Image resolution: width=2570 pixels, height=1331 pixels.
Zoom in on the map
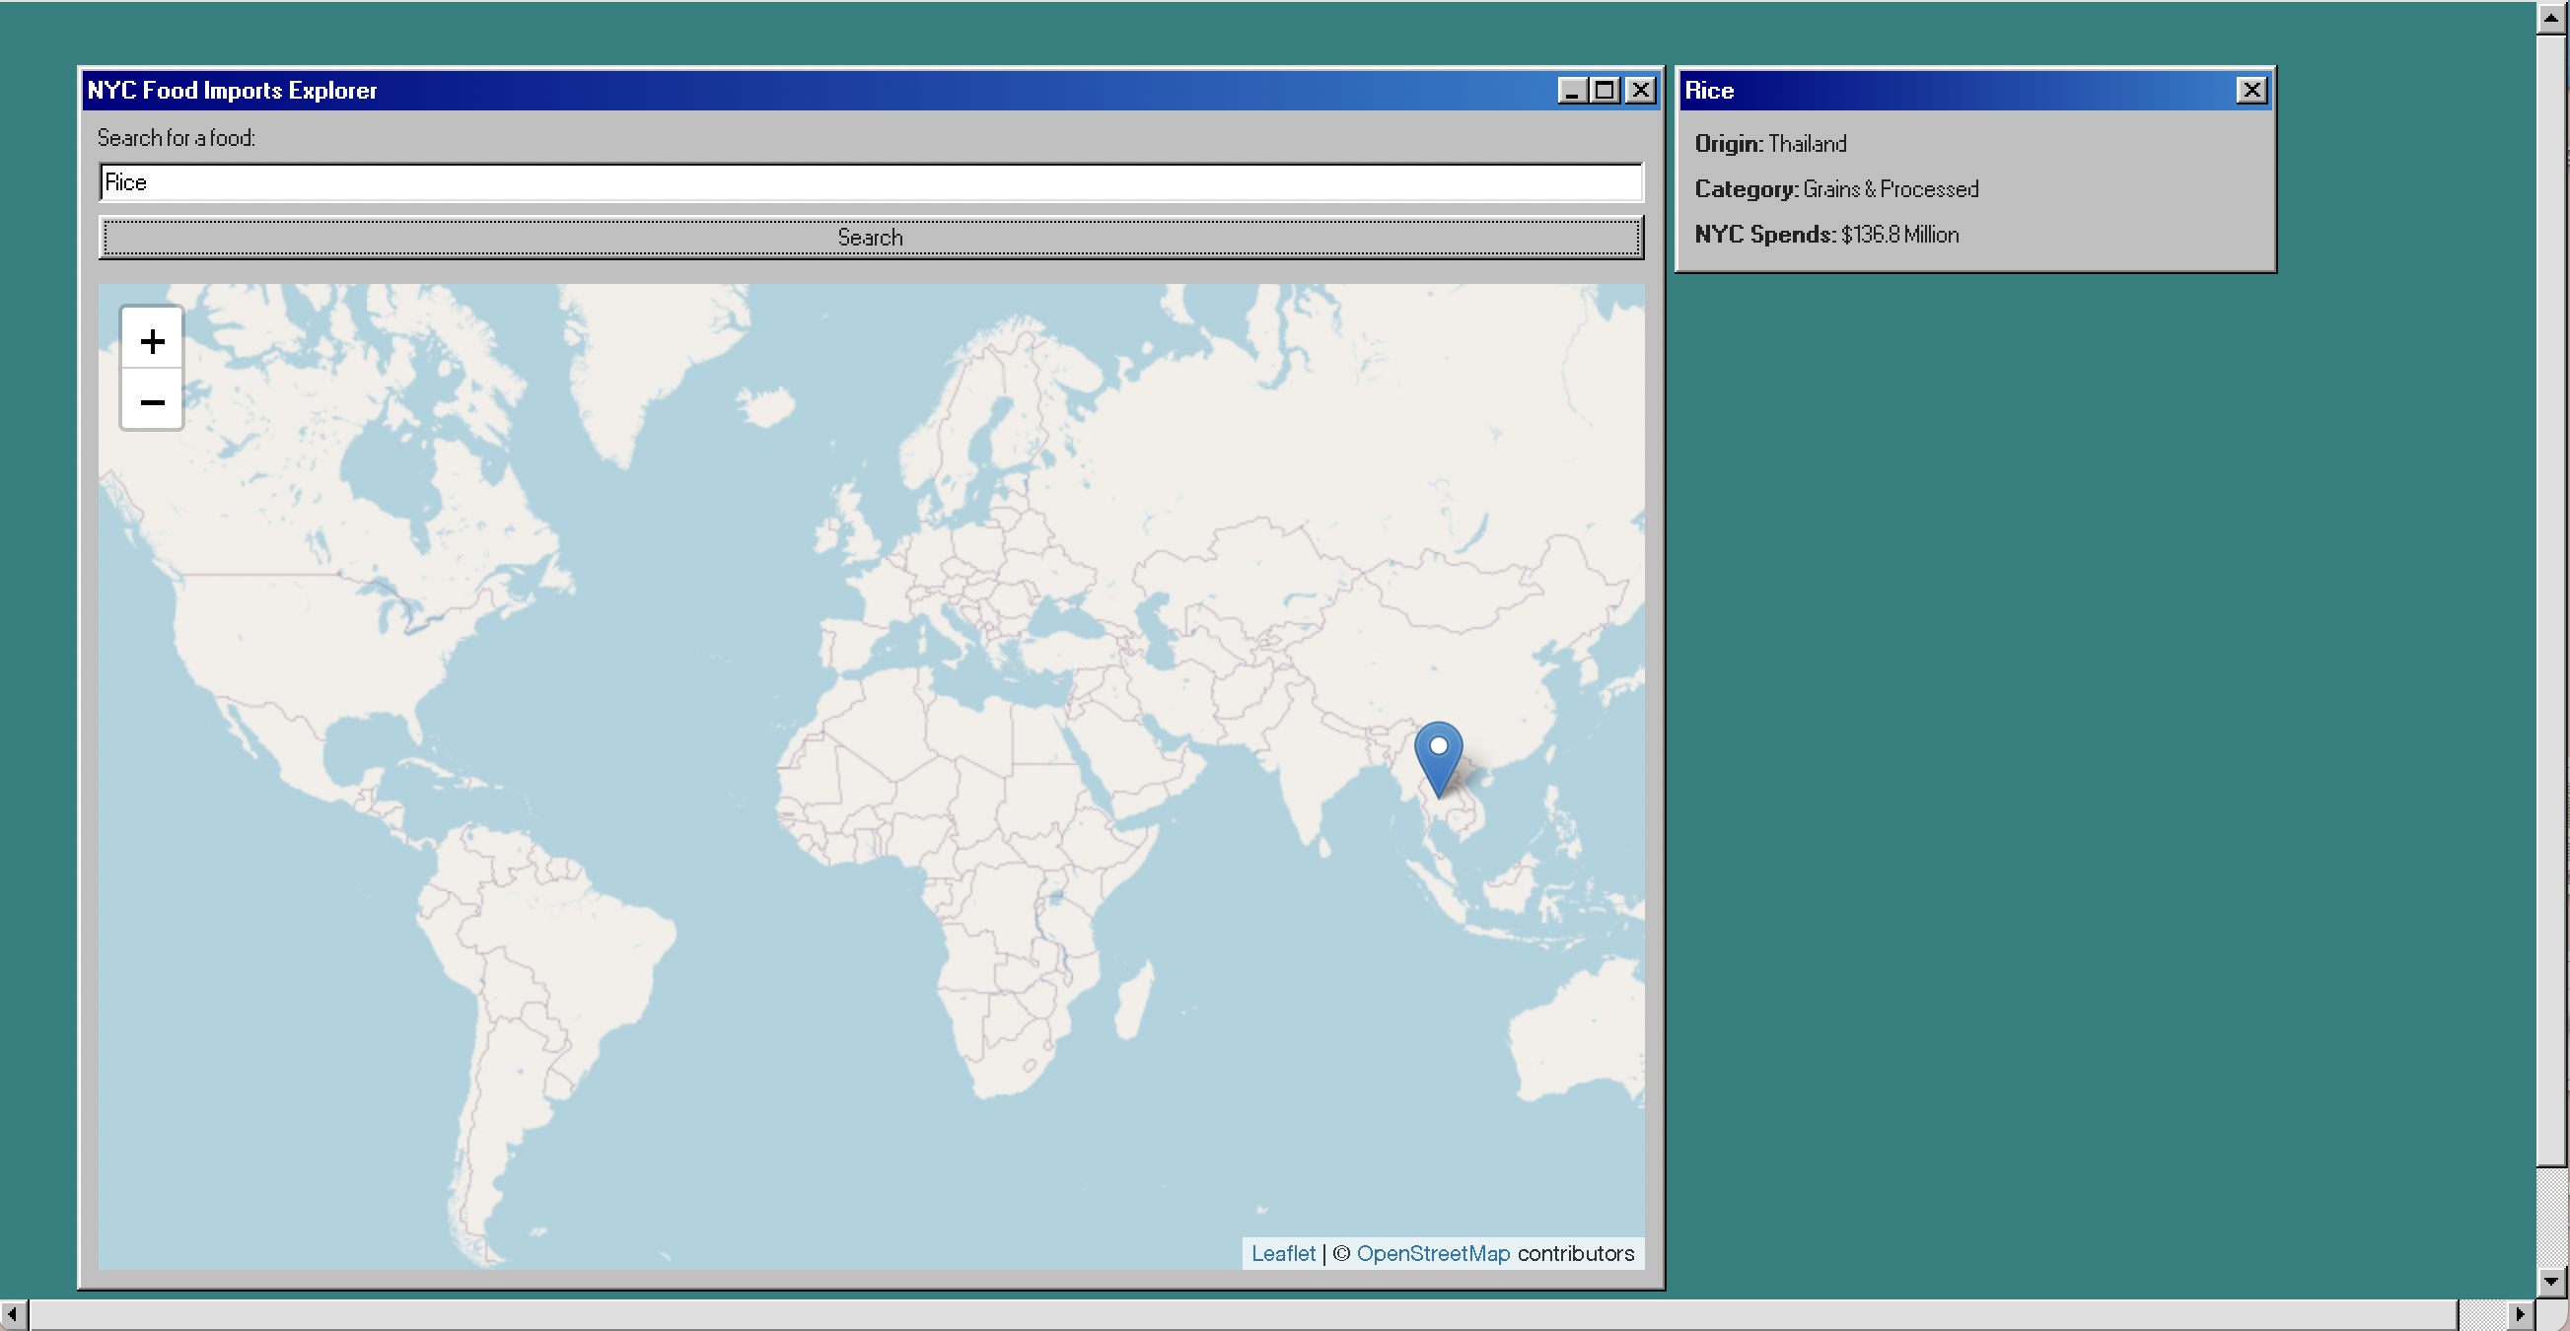point(152,341)
